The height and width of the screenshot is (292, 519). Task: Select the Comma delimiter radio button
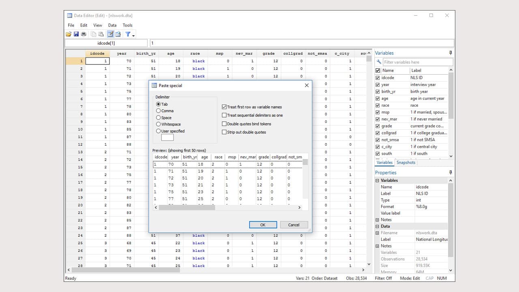(x=159, y=110)
